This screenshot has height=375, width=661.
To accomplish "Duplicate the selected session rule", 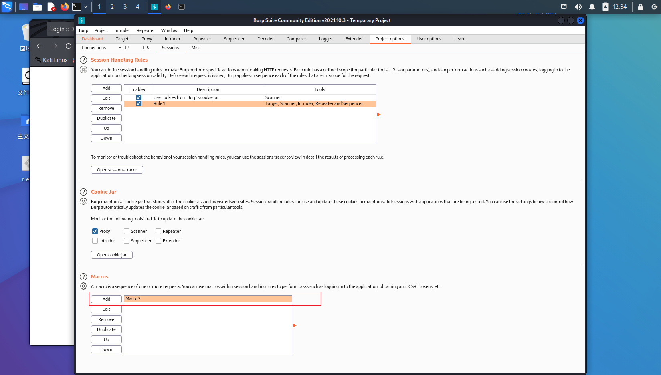I will click(x=106, y=118).
